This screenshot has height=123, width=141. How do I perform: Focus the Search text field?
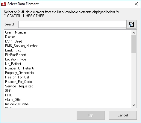72,24
